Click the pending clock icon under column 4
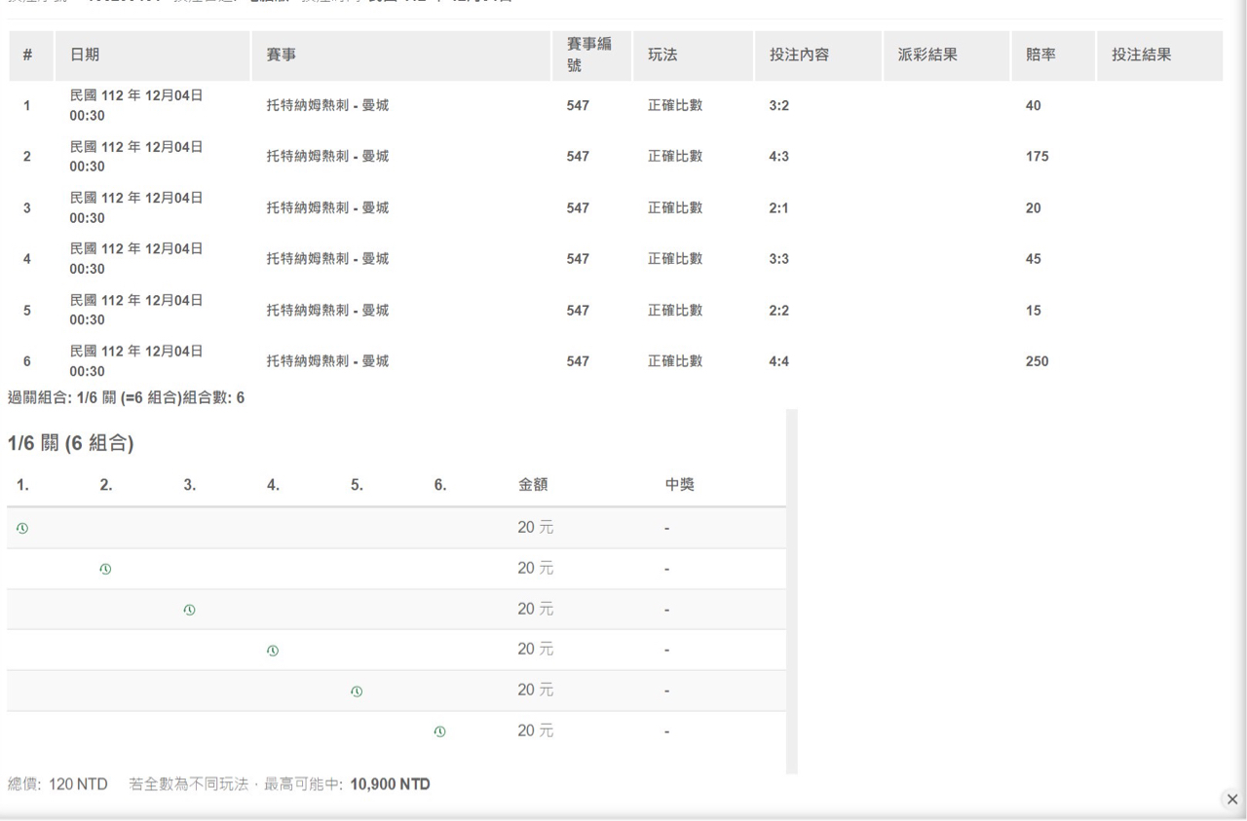This screenshot has width=1247, height=821. (x=273, y=651)
